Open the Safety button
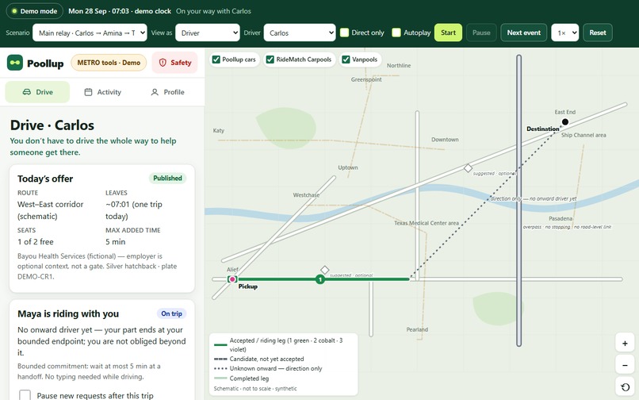Screen dimensions: 639x400 175,63
